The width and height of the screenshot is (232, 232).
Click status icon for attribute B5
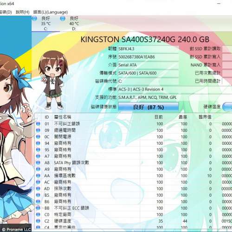click(38, 195)
